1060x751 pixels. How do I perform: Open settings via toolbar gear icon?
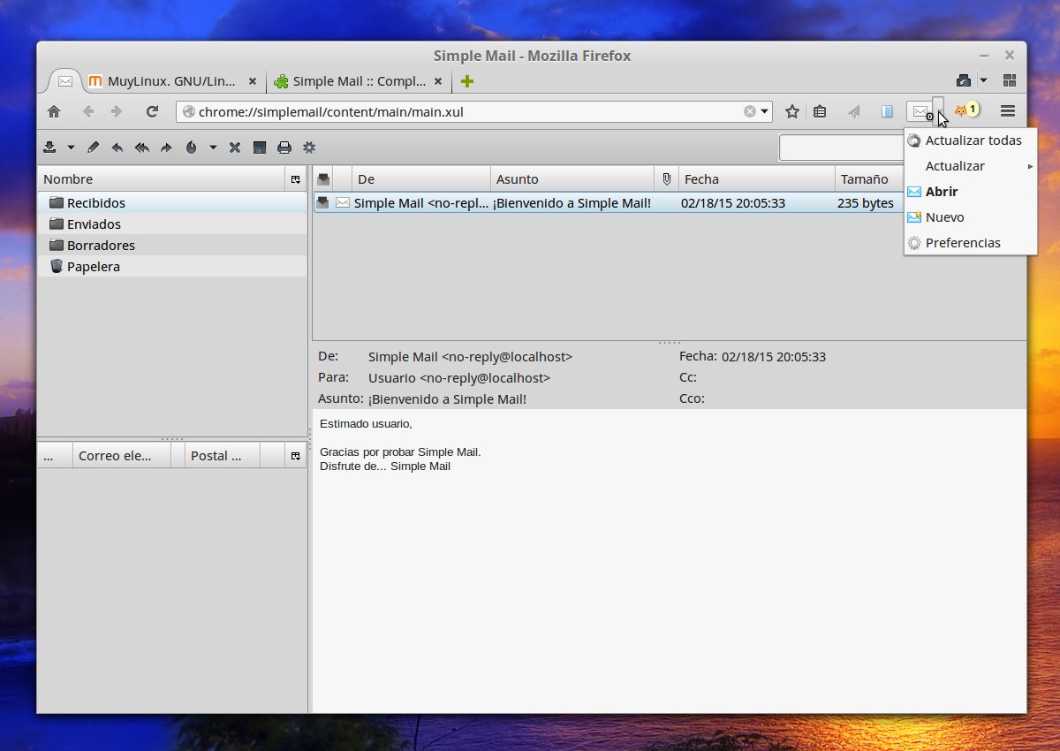pos(309,148)
